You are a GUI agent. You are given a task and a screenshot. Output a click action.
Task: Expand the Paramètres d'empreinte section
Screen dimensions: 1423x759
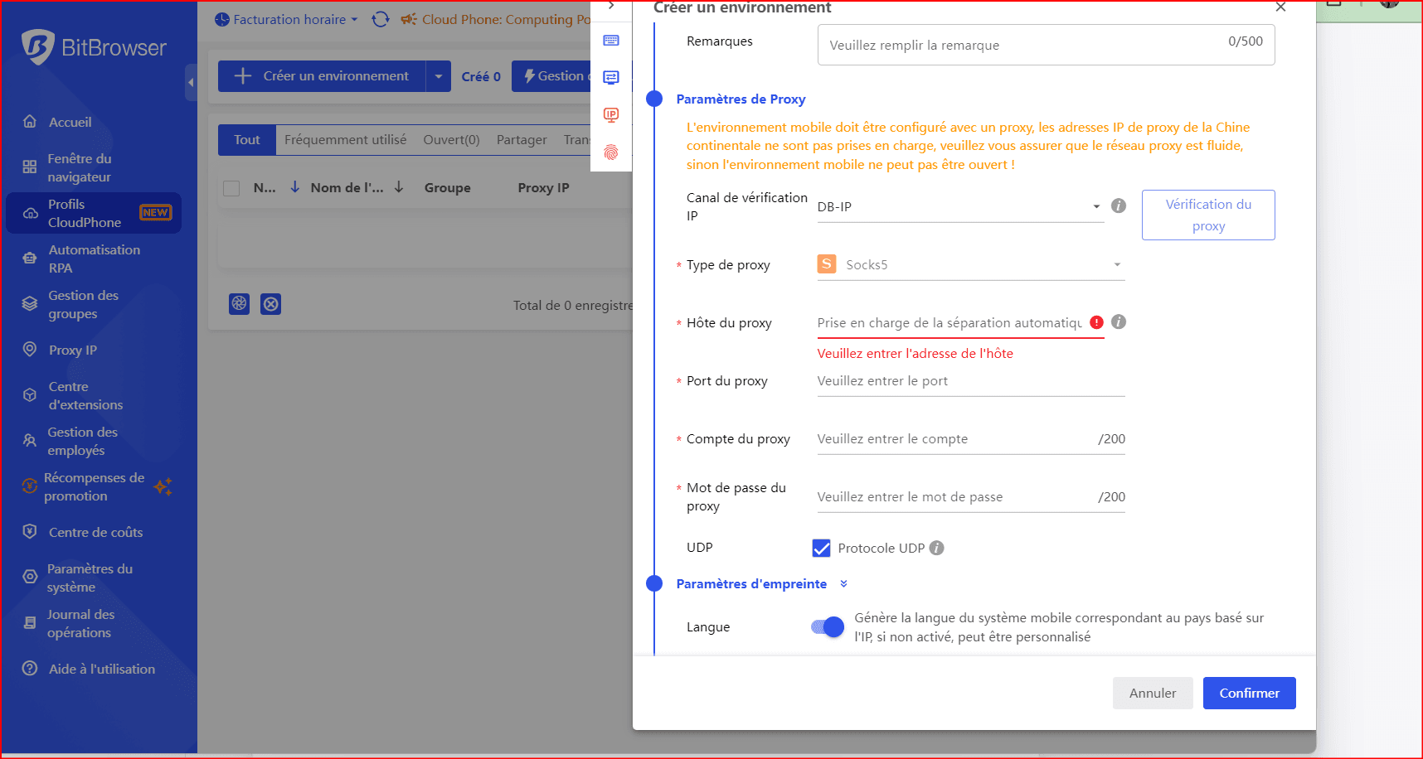[843, 584]
